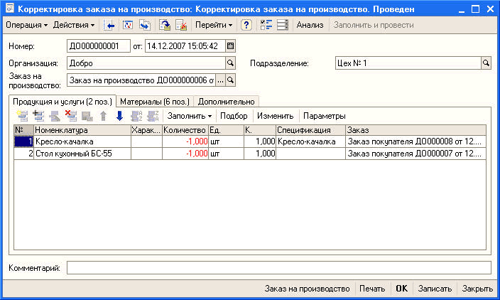The width and height of the screenshot is (500, 300).
Task: Click the Спецификация column header
Action: (310, 130)
